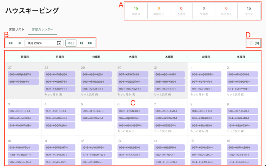Open the first reservation, room 903, on date 27
This screenshot has height=166, width=266.
click(x=23, y=74)
